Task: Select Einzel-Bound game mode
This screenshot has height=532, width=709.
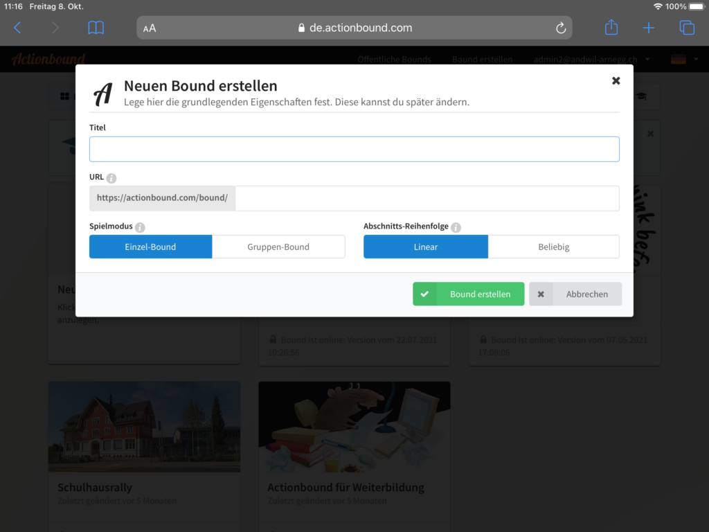Action: click(150, 247)
